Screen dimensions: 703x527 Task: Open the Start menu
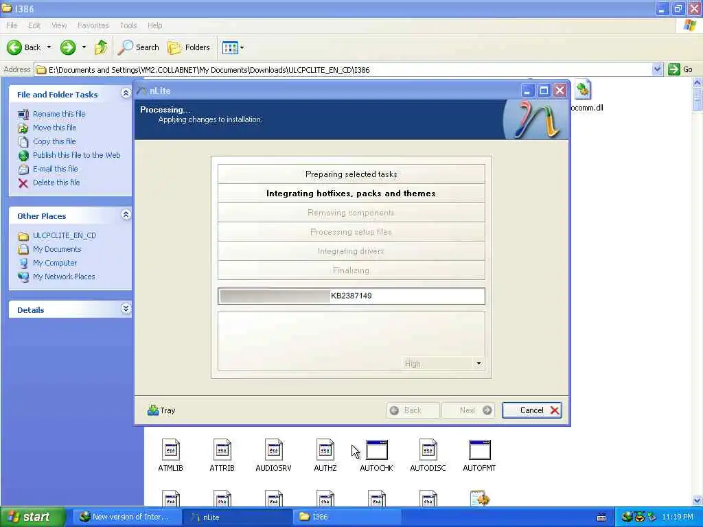pyautogui.click(x=33, y=517)
